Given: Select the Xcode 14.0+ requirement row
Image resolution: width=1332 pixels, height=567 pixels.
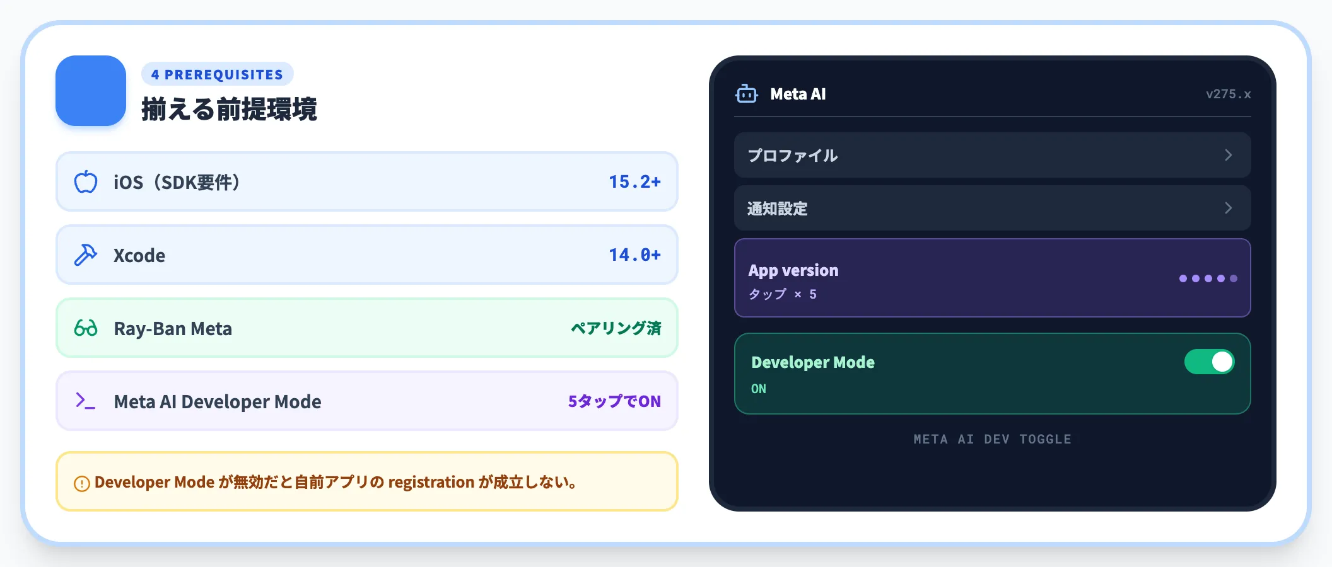Looking at the screenshot, I should coord(367,255).
